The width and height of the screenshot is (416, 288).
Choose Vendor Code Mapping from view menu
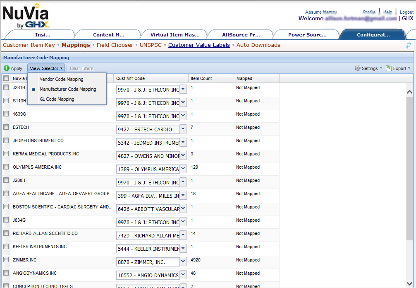(x=62, y=79)
